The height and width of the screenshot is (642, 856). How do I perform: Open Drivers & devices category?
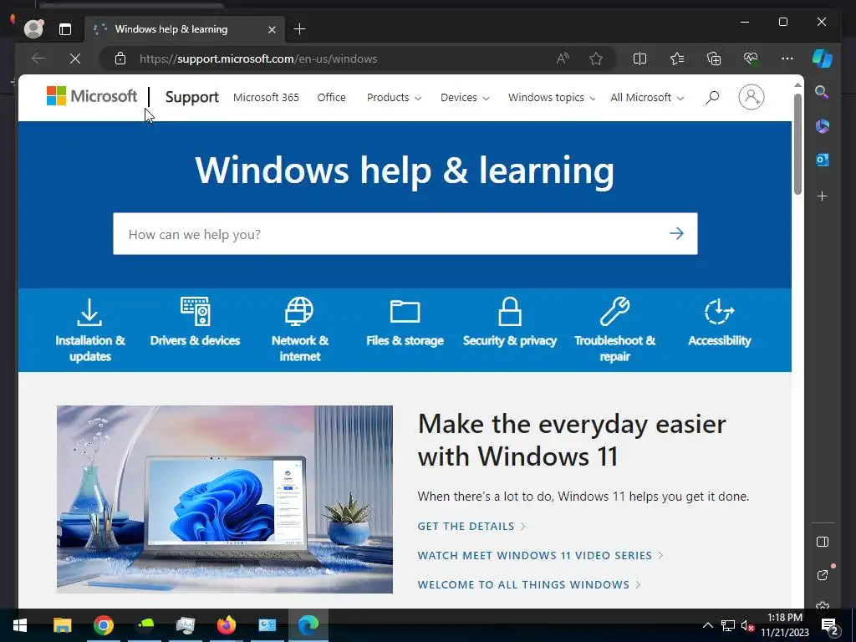pos(195,322)
